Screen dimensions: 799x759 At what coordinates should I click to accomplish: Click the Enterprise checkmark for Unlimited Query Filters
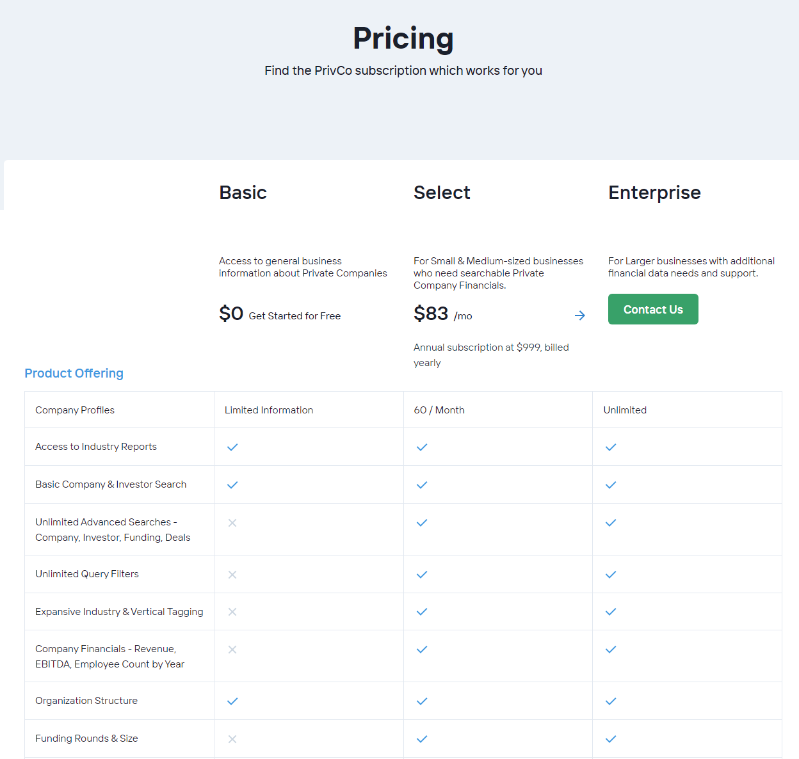coord(611,575)
